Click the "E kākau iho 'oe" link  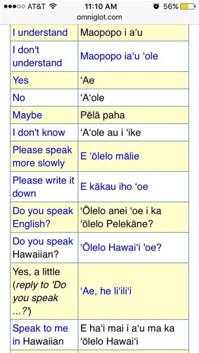pyautogui.click(x=114, y=187)
